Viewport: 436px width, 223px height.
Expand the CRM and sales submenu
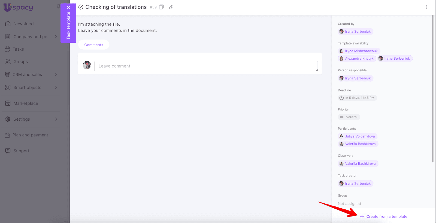tap(56, 74)
